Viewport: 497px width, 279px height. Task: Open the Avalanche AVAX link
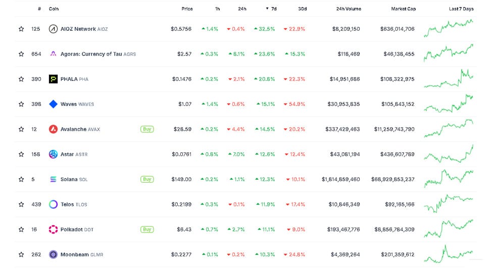[x=80, y=129]
